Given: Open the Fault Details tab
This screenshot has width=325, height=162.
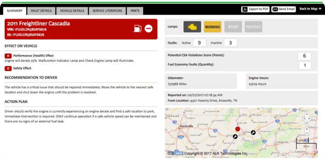Looking at the screenshot, I should [x=41, y=11].
